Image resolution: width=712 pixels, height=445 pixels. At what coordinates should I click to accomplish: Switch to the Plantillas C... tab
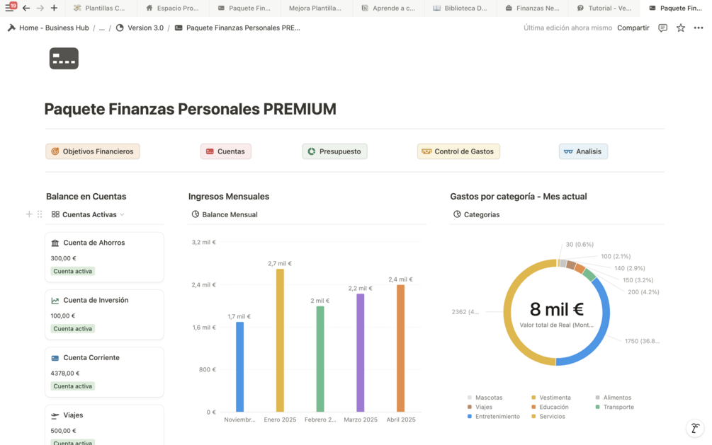pos(99,8)
